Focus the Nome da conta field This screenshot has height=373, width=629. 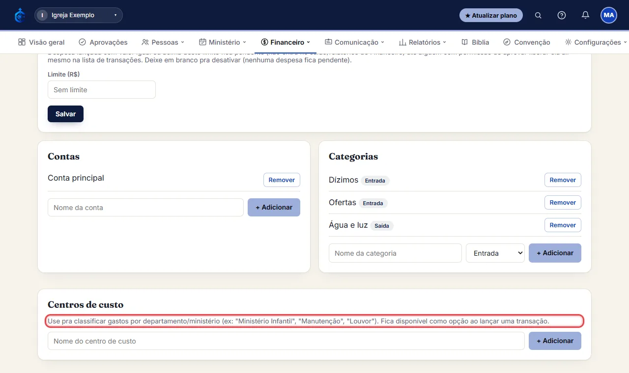tap(145, 208)
